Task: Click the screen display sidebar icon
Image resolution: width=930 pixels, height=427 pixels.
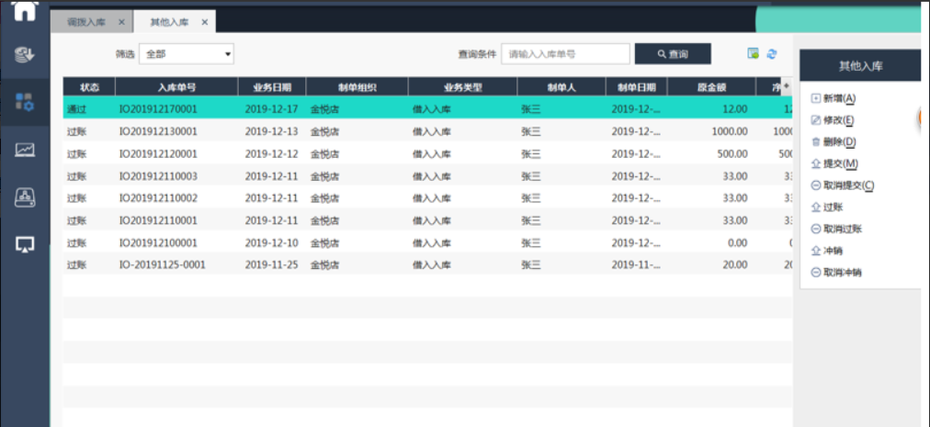Action: coord(25,243)
